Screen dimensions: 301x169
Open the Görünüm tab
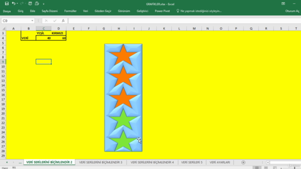coord(124,11)
